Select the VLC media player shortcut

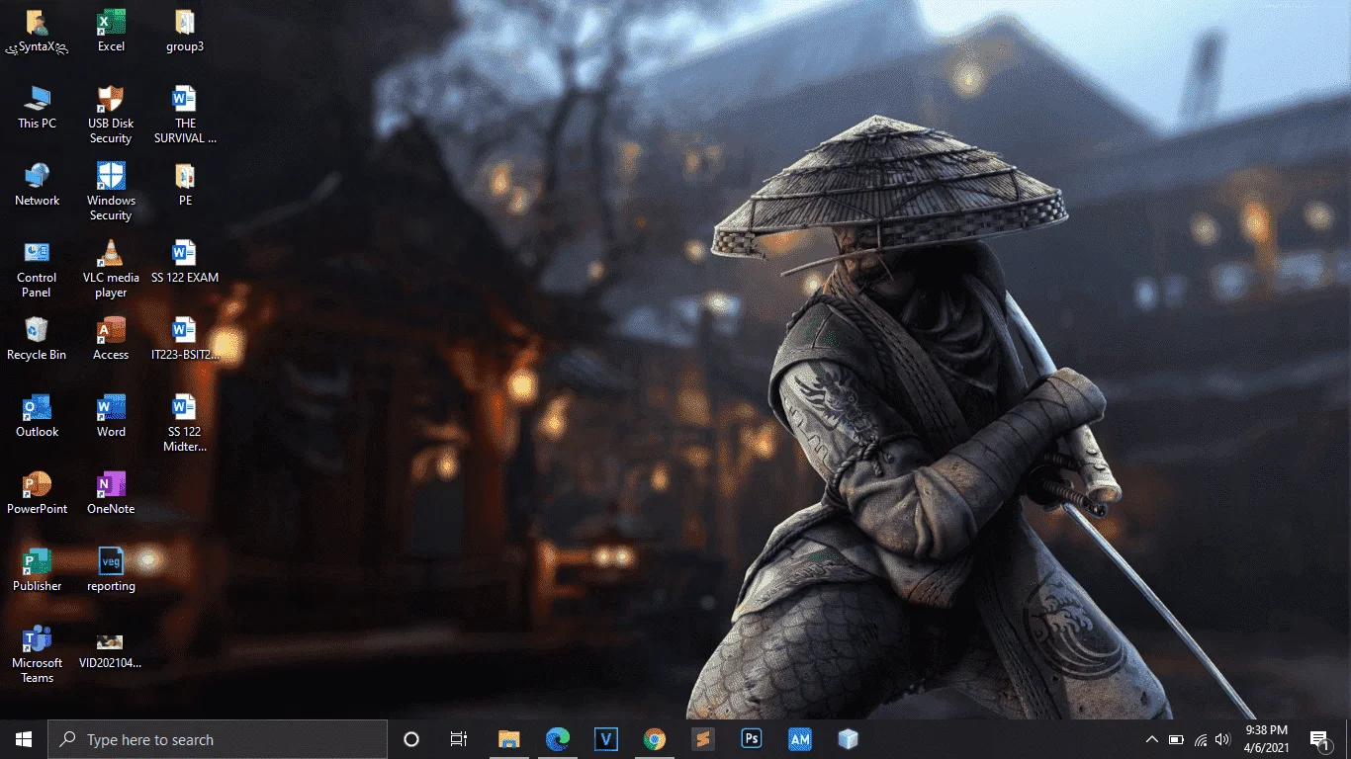click(111, 270)
